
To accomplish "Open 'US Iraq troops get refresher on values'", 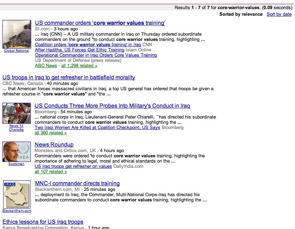I will (x=73, y=166).
